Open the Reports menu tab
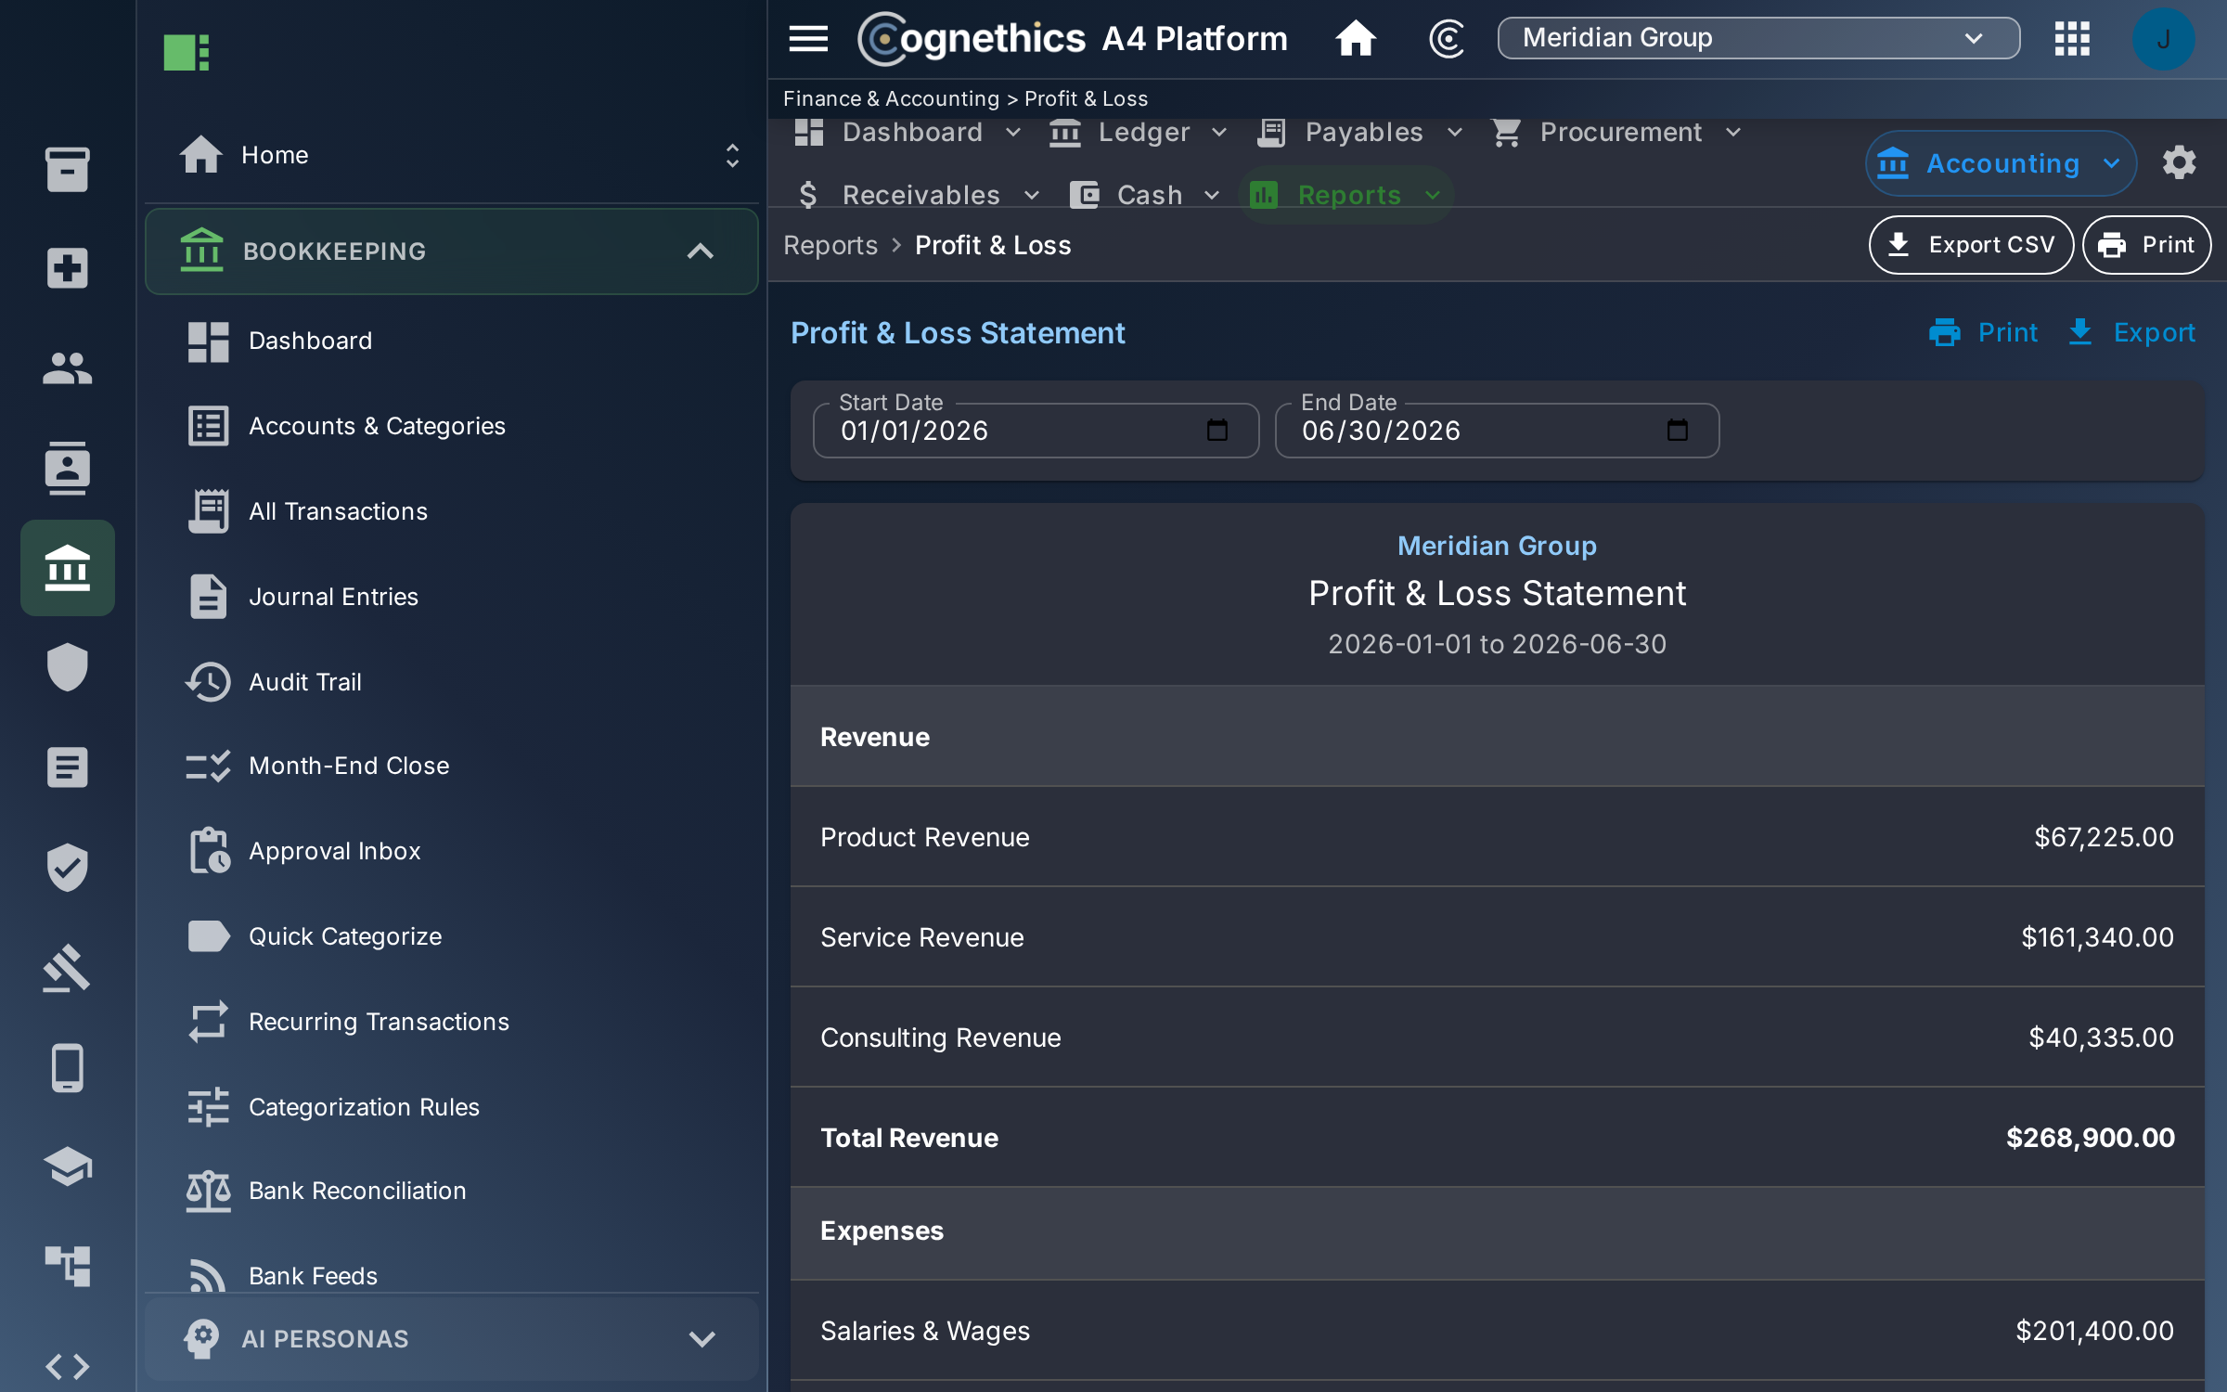2227x1392 pixels. tap(1345, 195)
